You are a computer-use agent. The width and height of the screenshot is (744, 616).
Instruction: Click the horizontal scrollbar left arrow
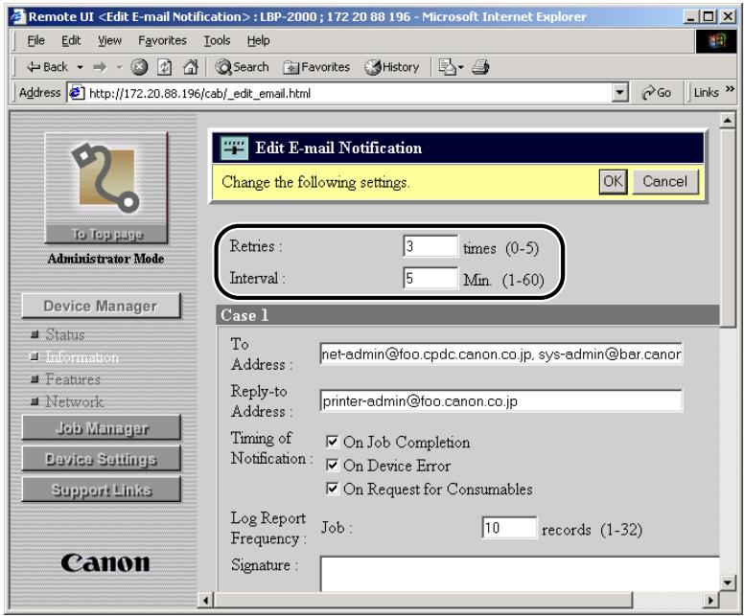coord(206,601)
